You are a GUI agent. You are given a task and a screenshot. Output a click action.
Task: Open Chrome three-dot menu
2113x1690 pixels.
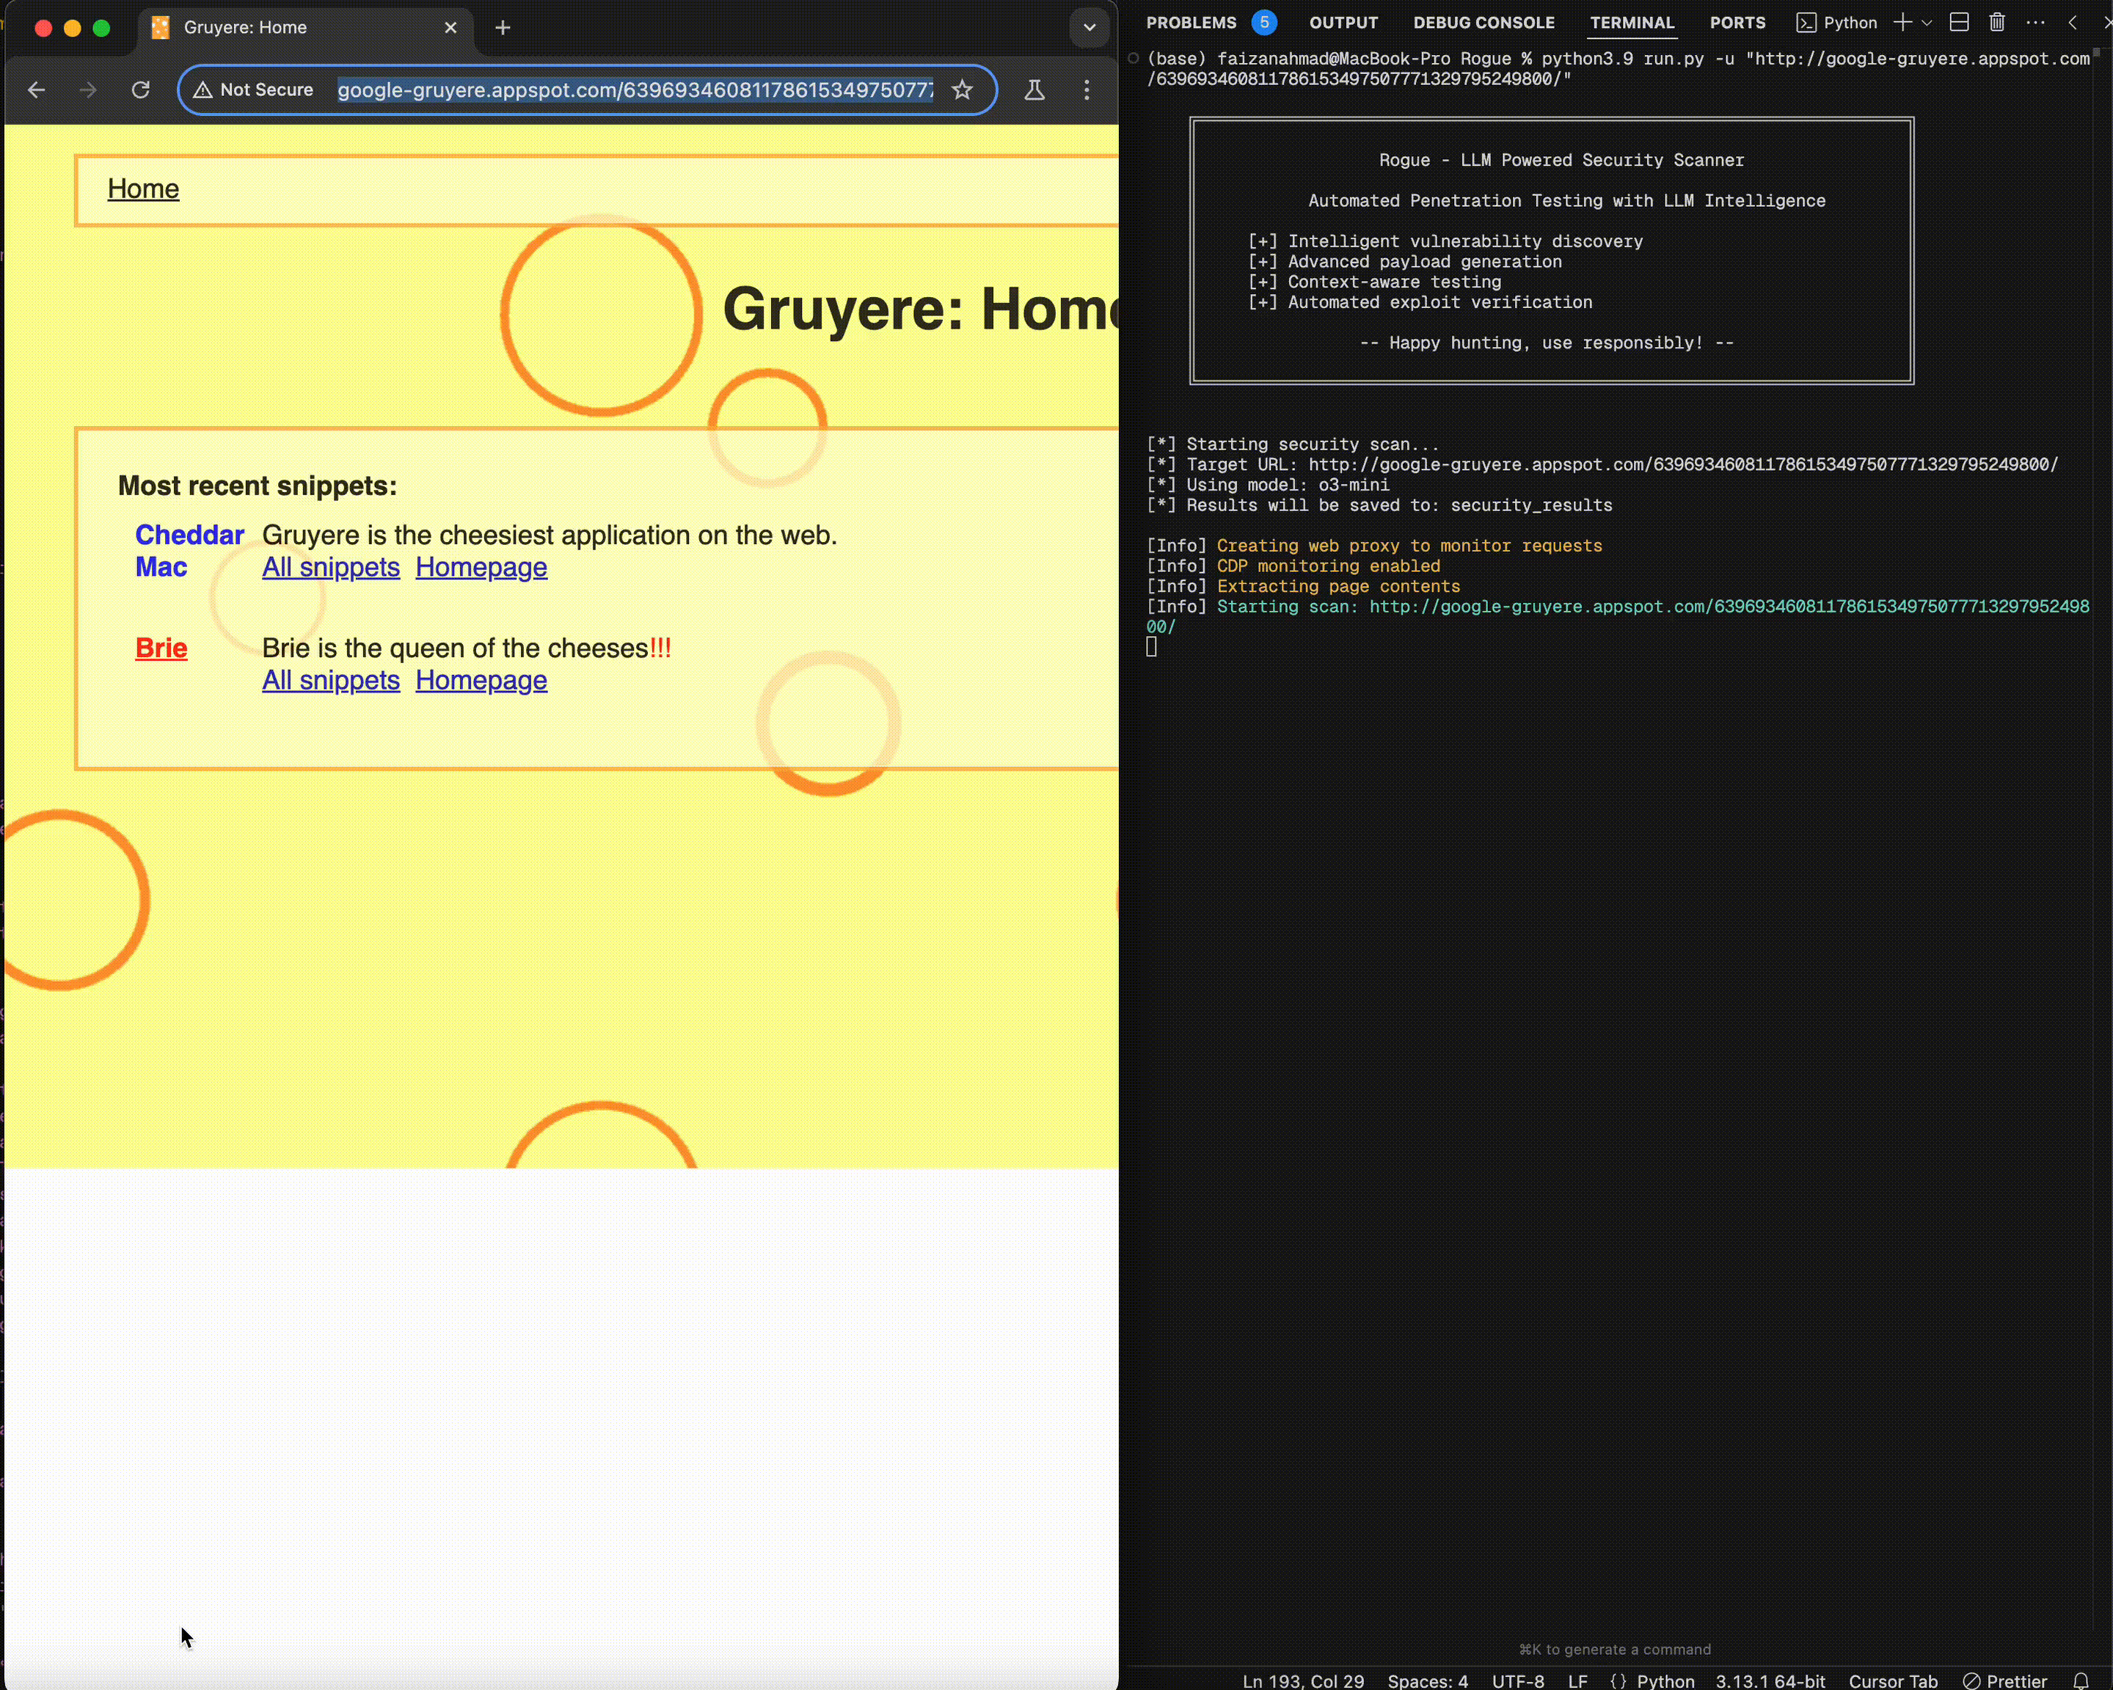click(x=1087, y=90)
